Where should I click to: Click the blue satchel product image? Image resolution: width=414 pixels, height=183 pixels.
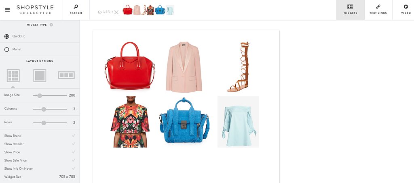[184, 121]
